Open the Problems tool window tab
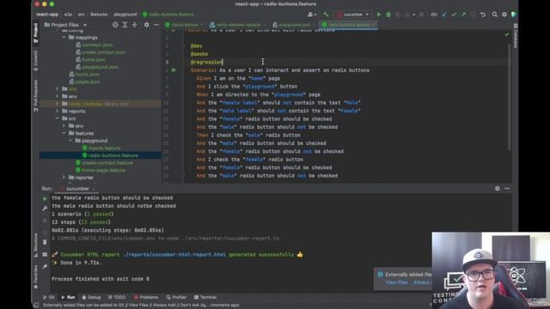 (146, 297)
